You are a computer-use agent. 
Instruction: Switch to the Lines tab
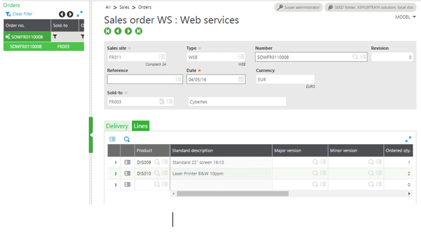tap(141, 126)
